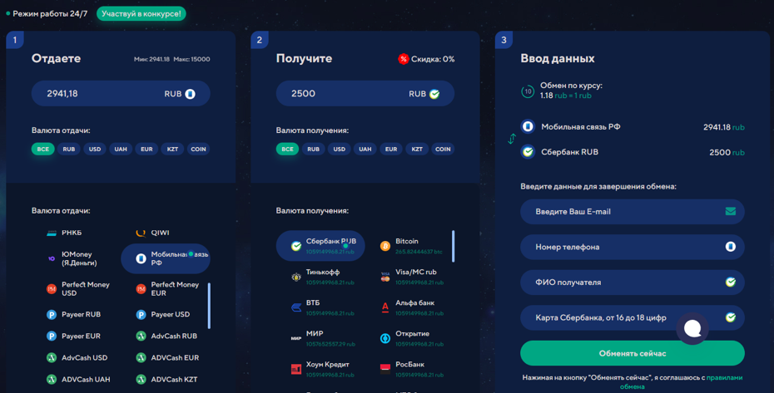
Task: Click the ADVCash KZT icon
Action: pyautogui.click(x=141, y=380)
